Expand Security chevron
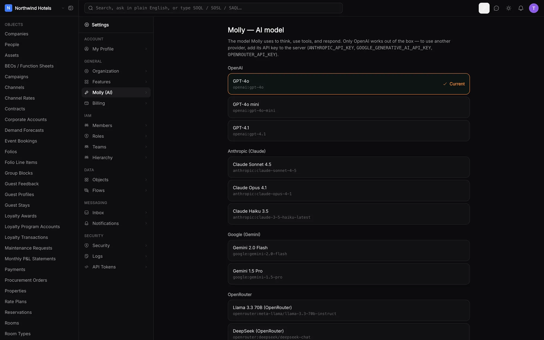 click(146, 246)
